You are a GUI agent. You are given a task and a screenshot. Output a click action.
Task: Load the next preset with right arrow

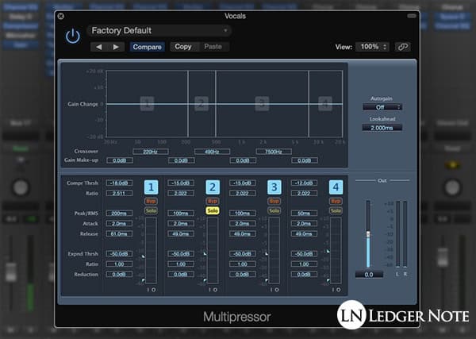click(x=116, y=47)
